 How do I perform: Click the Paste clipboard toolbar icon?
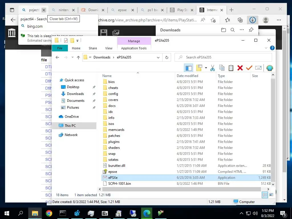(231, 68)
